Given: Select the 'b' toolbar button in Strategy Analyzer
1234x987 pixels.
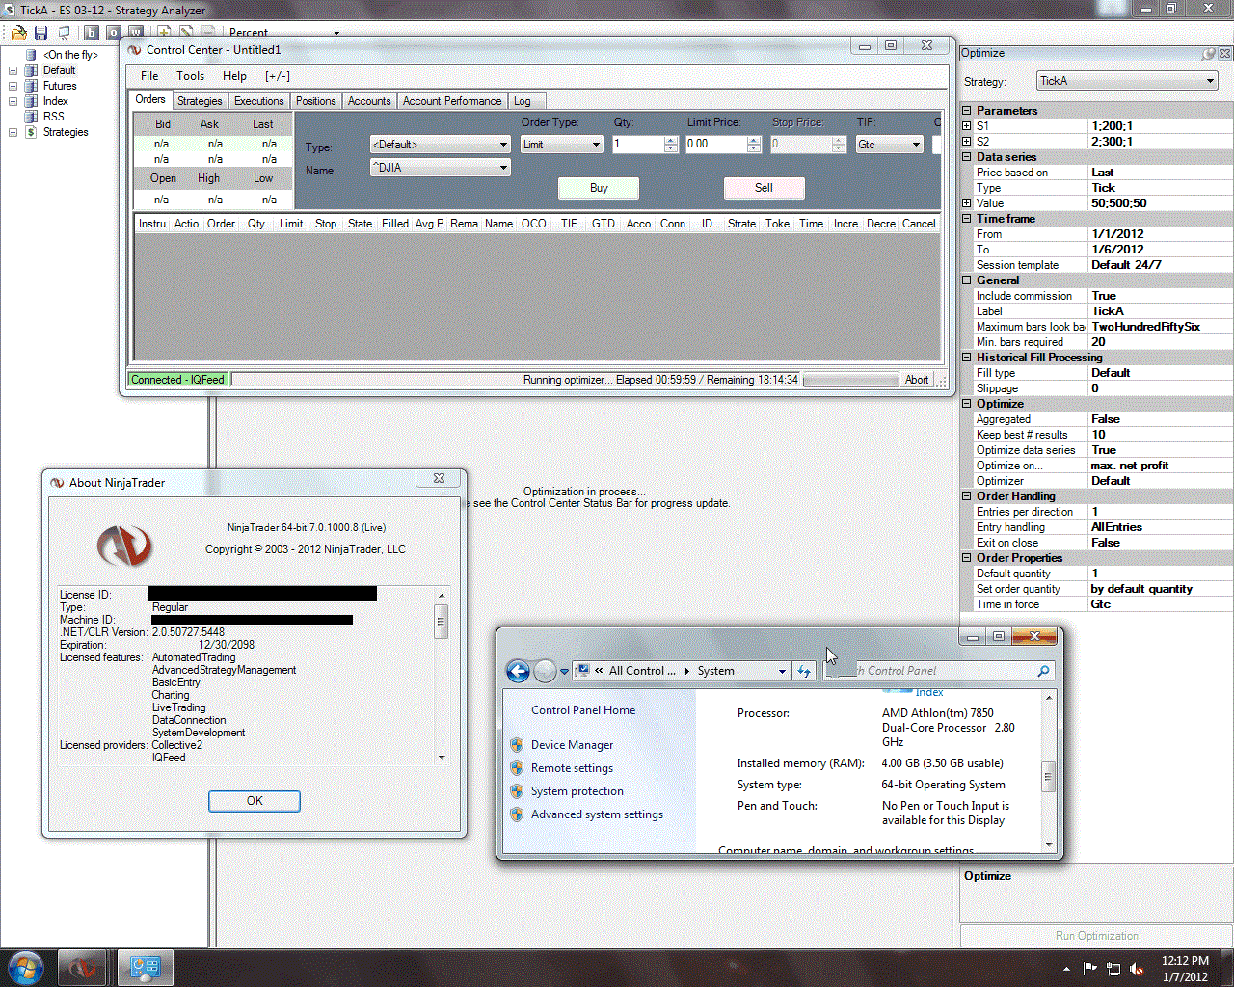Looking at the screenshot, I should [x=92, y=33].
